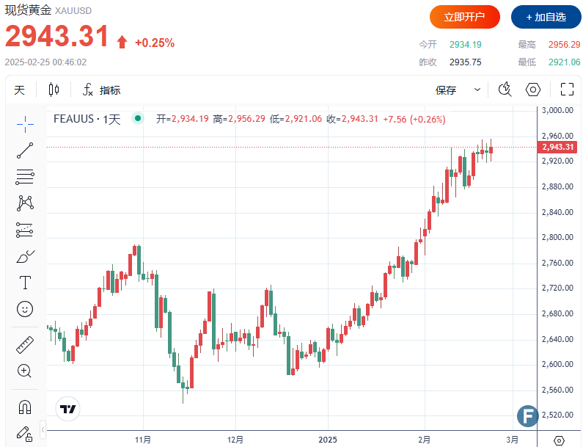Screen dimensions: 583x447
Task: Click the 2,943.31 price axis label
Action: [x=559, y=147]
